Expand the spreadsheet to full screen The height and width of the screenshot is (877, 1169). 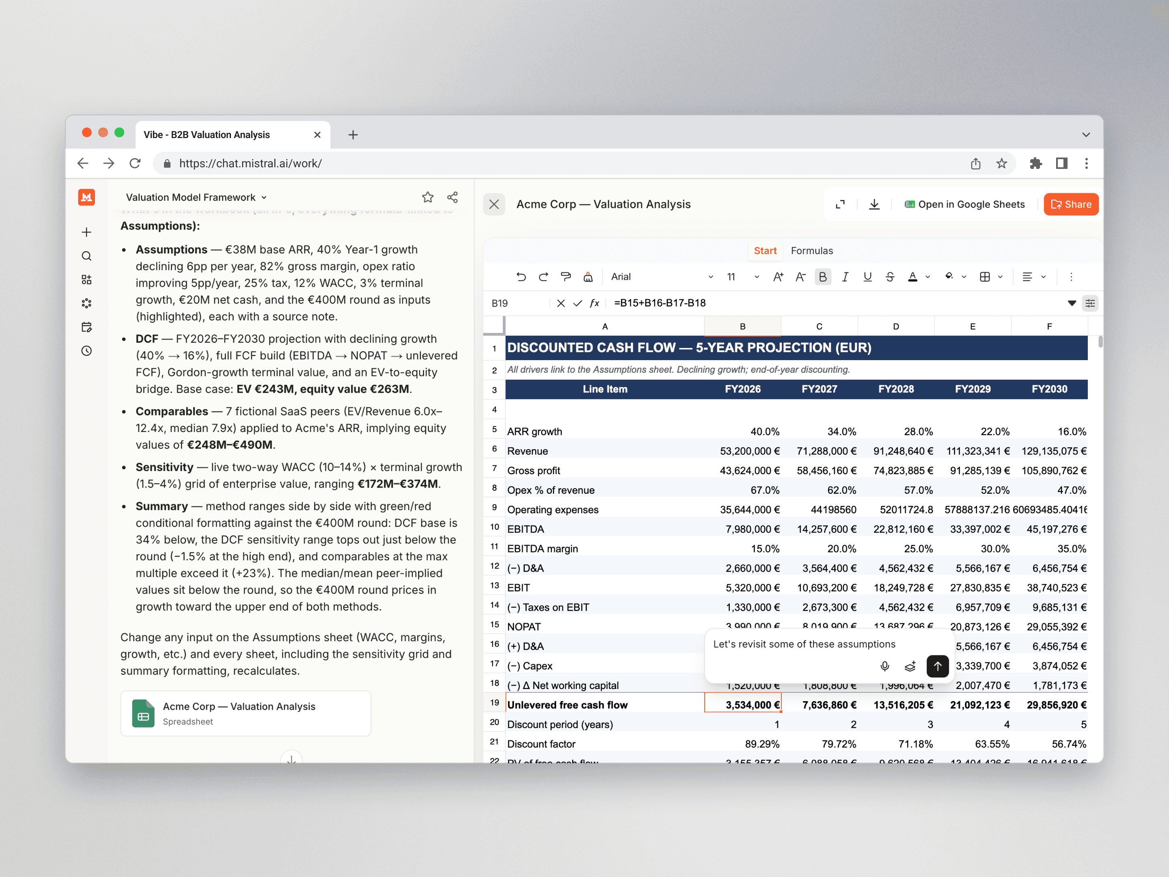click(x=840, y=204)
